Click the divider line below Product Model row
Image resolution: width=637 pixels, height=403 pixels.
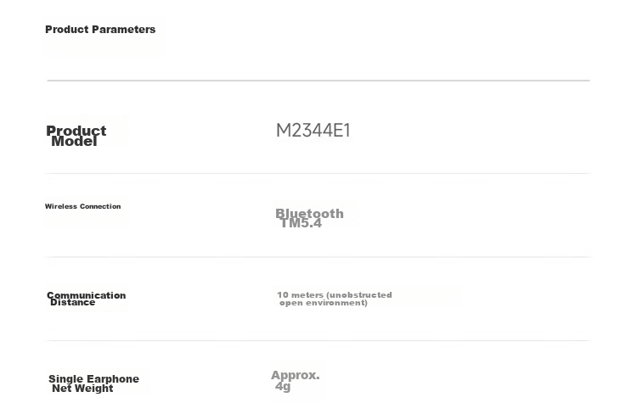(318, 173)
